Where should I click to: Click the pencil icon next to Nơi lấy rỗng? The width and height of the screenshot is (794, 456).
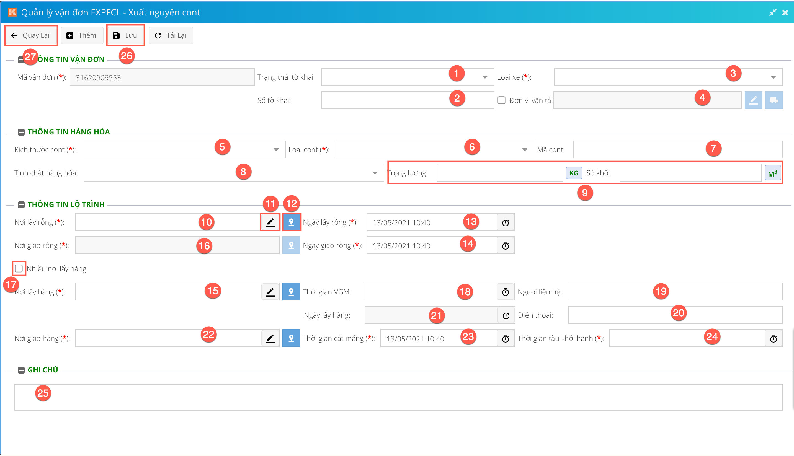270,222
